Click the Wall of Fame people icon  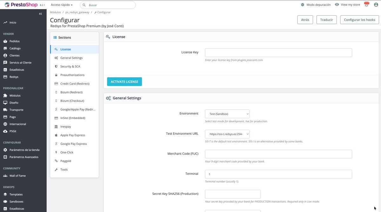pos(5,176)
